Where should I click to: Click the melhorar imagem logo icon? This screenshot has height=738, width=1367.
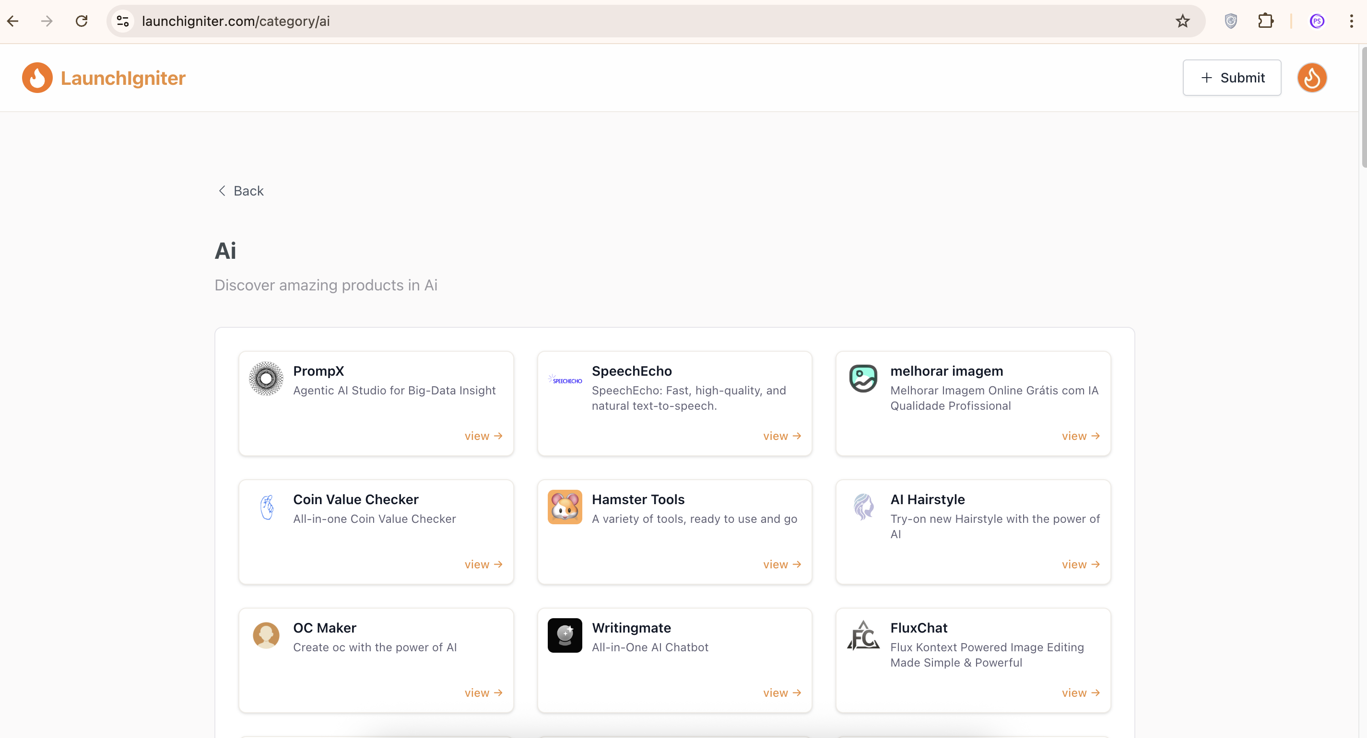[863, 379]
